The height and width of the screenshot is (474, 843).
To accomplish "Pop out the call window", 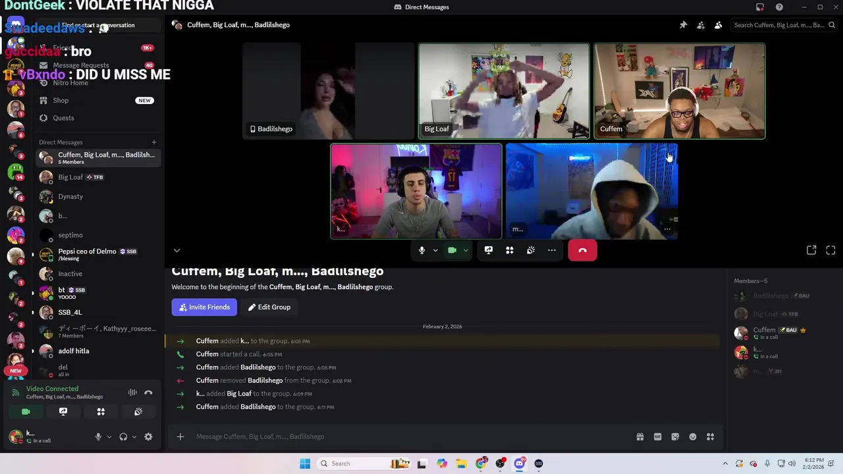I will pyautogui.click(x=811, y=250).
